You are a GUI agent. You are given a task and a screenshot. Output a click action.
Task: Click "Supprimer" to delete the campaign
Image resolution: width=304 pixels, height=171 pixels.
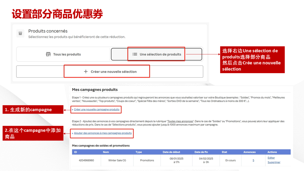pos(274,163)
